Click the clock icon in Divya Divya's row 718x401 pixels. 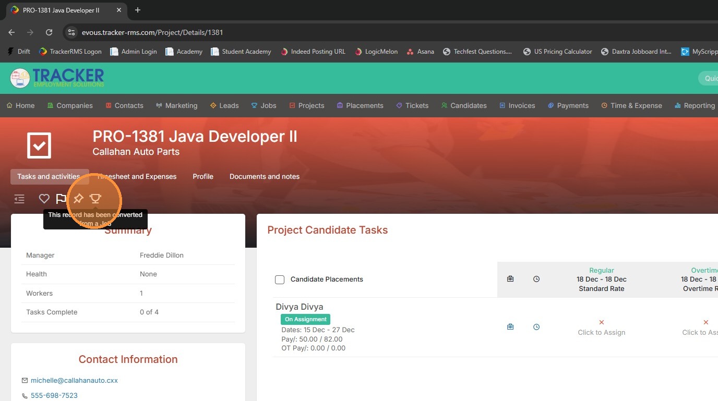pyautogui.click(x=536, y=327)
